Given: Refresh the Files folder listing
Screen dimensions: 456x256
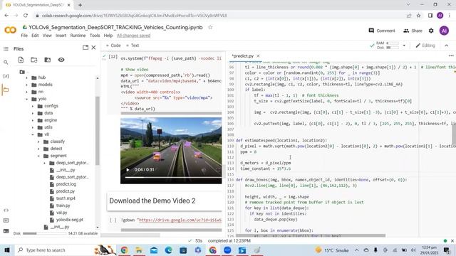Looking at the screenshot, I should point(34,60).
